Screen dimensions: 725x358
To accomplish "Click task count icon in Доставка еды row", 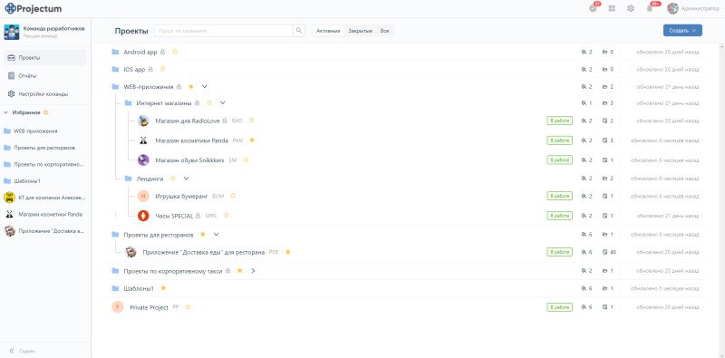I will (604, 252).
